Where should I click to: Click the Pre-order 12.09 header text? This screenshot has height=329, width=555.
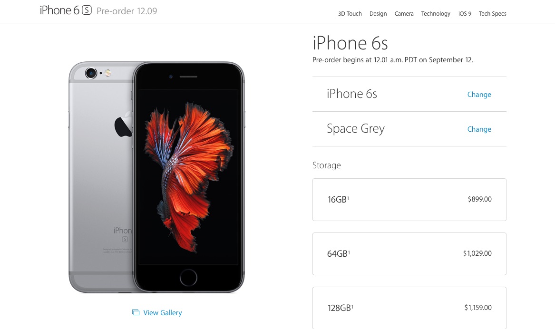(x=127, y=11)
